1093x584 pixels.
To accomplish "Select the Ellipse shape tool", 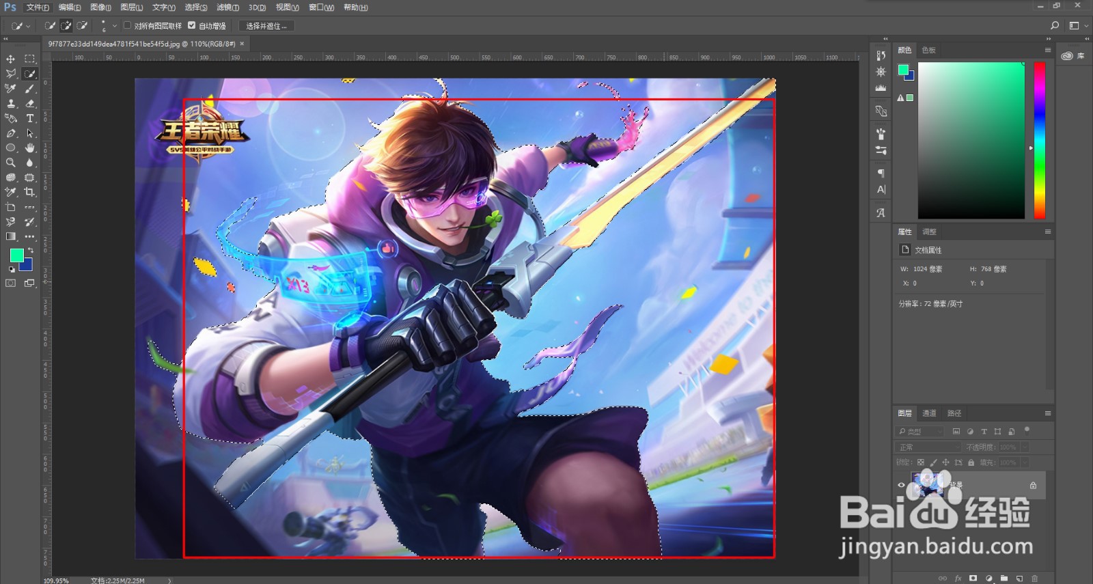I will tap(11, 148).
